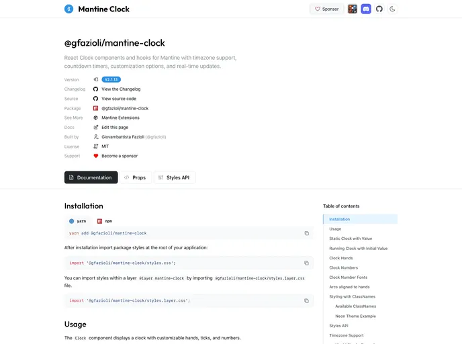This screenshot has width=462, height=344.
Task: Jump to Clock Hands in table of contents
Action: click(x=341, y=258)
